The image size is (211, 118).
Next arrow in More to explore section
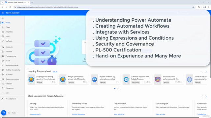click(206, 96)
